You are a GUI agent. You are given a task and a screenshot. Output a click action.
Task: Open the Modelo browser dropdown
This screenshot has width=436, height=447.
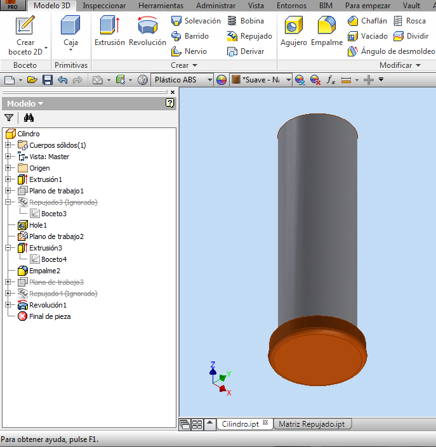25,103
